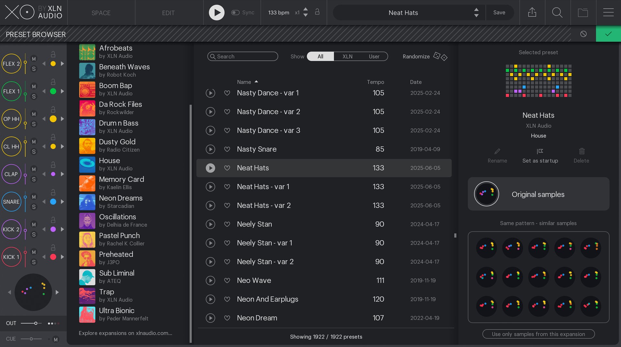Open the folder icon in top bar

tap(583, 13)
